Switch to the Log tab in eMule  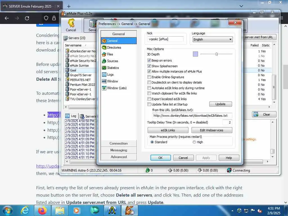[x=71, y=116]
